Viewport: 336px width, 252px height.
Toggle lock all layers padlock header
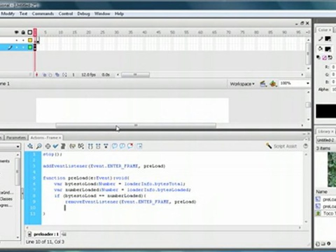(23, 32)
